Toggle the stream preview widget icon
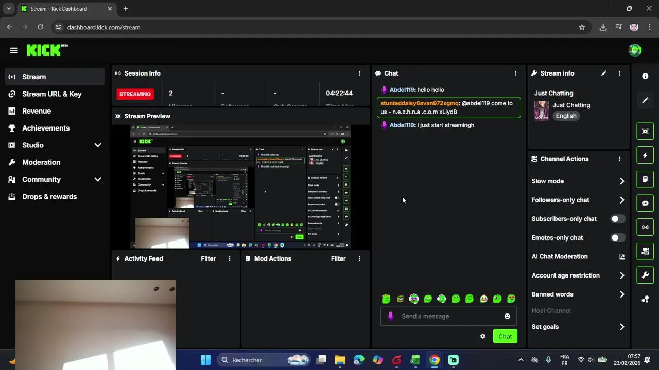 (645, 131)
